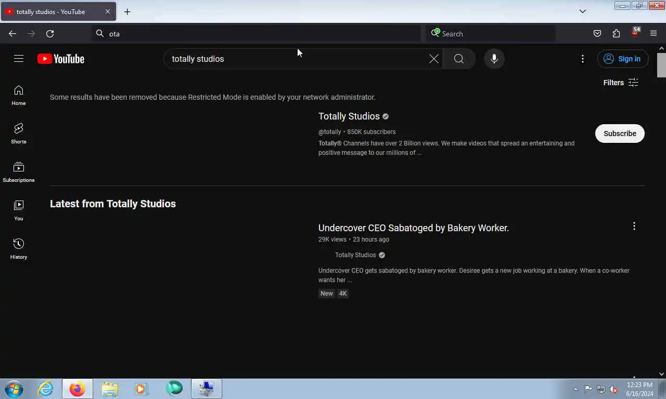666x399 pixels.
Task: Open History in the sidebar
Action: (19, 249)
